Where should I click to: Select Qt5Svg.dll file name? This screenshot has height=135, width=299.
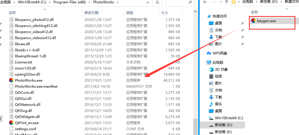[x=24, y=111]
